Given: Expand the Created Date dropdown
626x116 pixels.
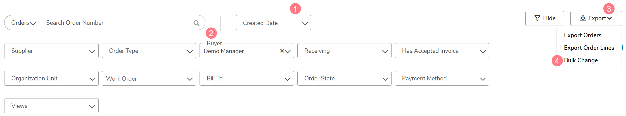Looking at the screenshot, I should (273, 23).
